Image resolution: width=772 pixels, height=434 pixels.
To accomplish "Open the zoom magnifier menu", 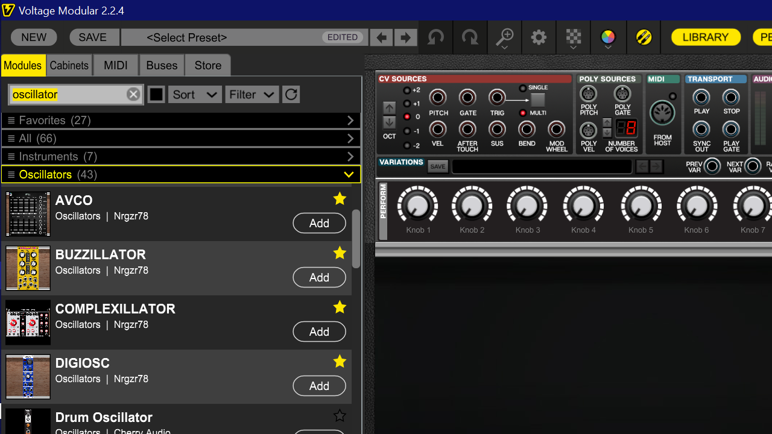I will pyautogui.click(x=504, y=38).
